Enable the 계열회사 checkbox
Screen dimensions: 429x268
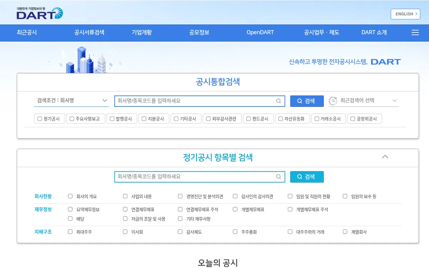pos(345,232)
